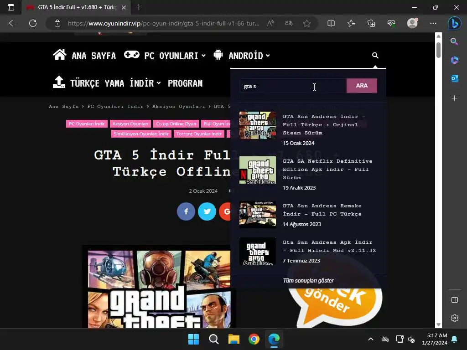Click the Netflix GTA SA thumbnail

click(x=258, y=170)
